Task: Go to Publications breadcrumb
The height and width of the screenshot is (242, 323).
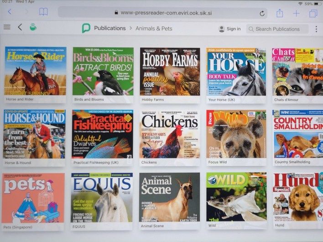Action: 109,28
